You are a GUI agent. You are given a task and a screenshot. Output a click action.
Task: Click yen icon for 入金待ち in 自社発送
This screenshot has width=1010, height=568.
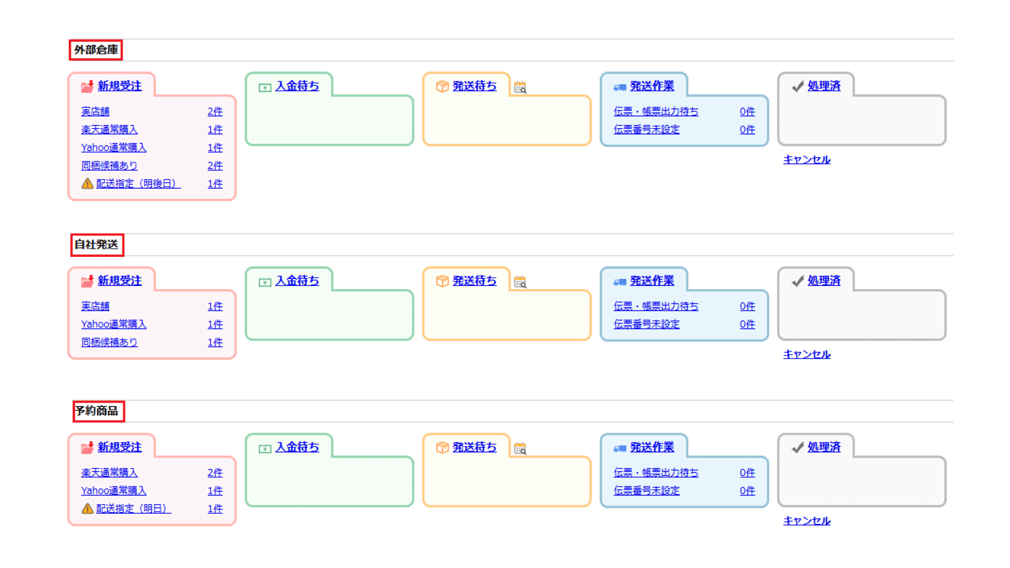(265, 281)
